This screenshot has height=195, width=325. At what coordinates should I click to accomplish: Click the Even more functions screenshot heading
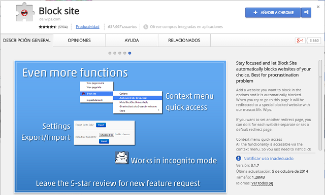point(75,73)
